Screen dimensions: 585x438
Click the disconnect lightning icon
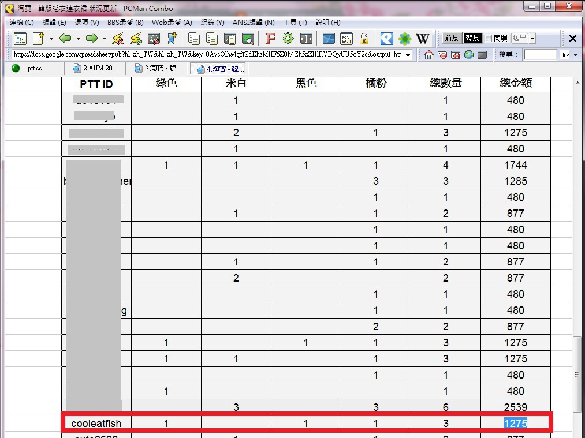[118, 39]
